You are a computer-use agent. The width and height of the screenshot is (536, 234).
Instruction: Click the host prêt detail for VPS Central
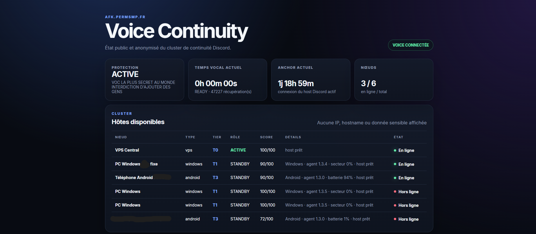pyautogui.click(x=294, y=150)
